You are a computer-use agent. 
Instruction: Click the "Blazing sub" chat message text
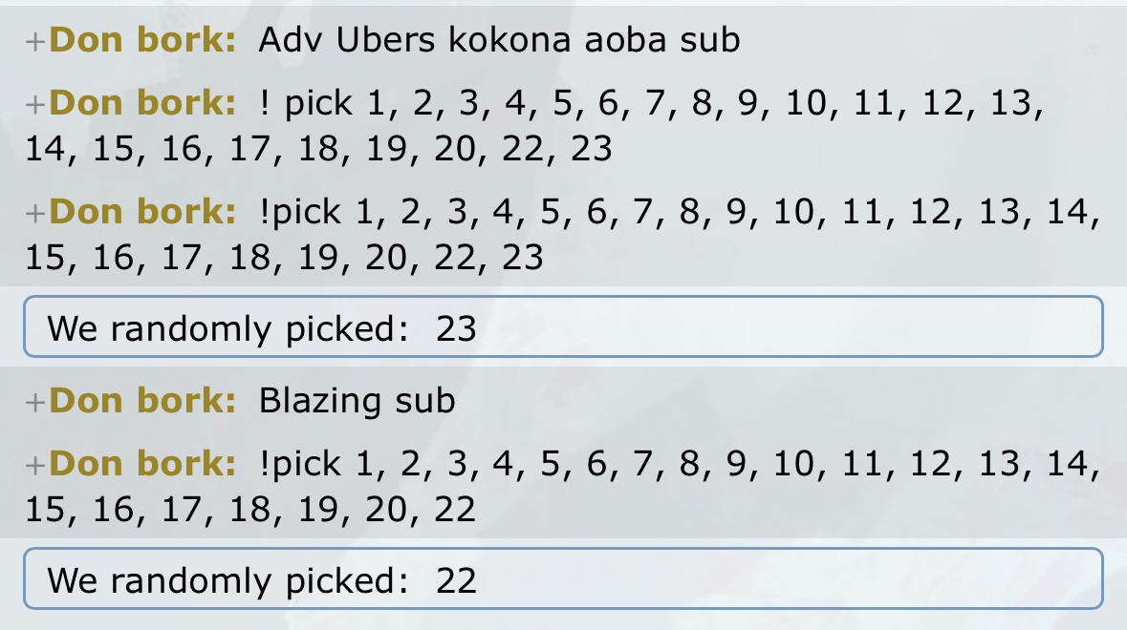tap(357, 401)
